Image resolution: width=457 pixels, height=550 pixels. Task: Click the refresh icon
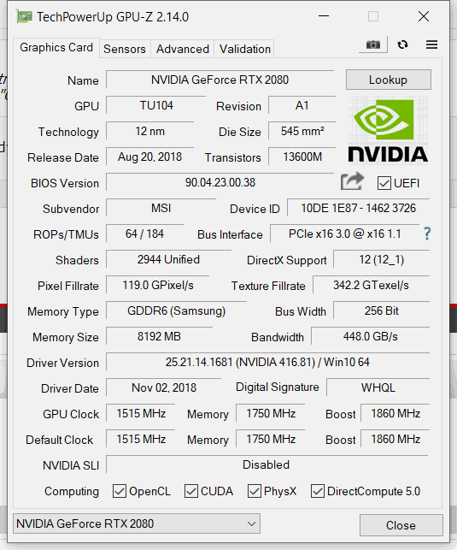point(402,44)
